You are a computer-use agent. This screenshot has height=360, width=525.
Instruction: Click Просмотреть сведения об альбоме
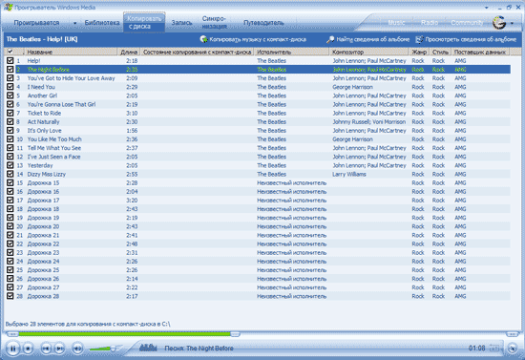click(x=466, y=39)
